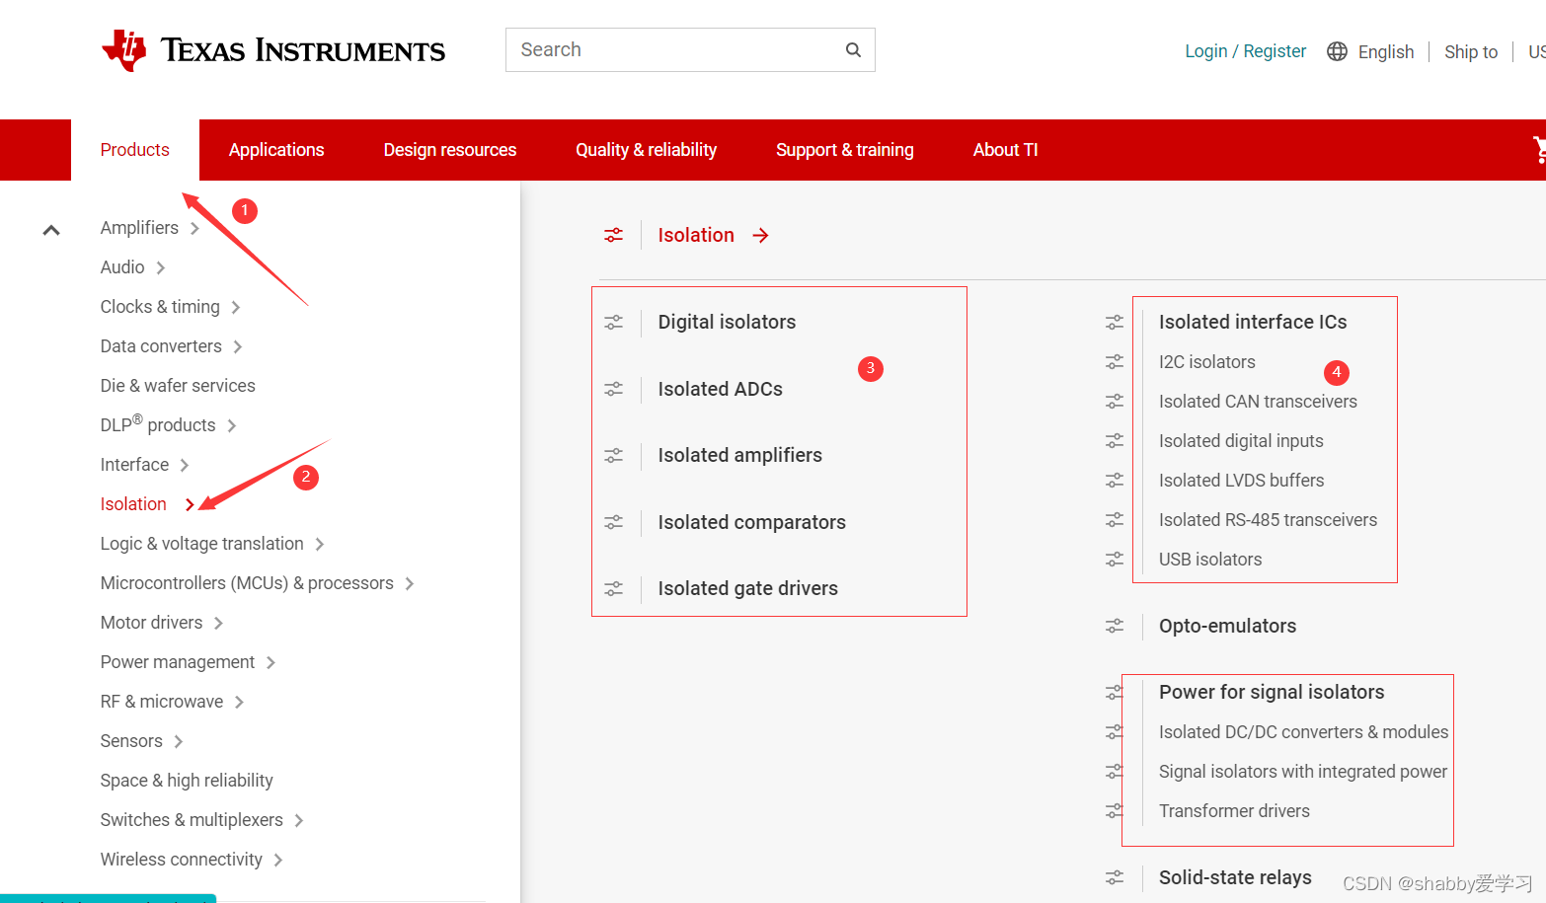Select Isolation in the left category list
The height and width of the screenshot is (903, 1546).
coord(133,504)
